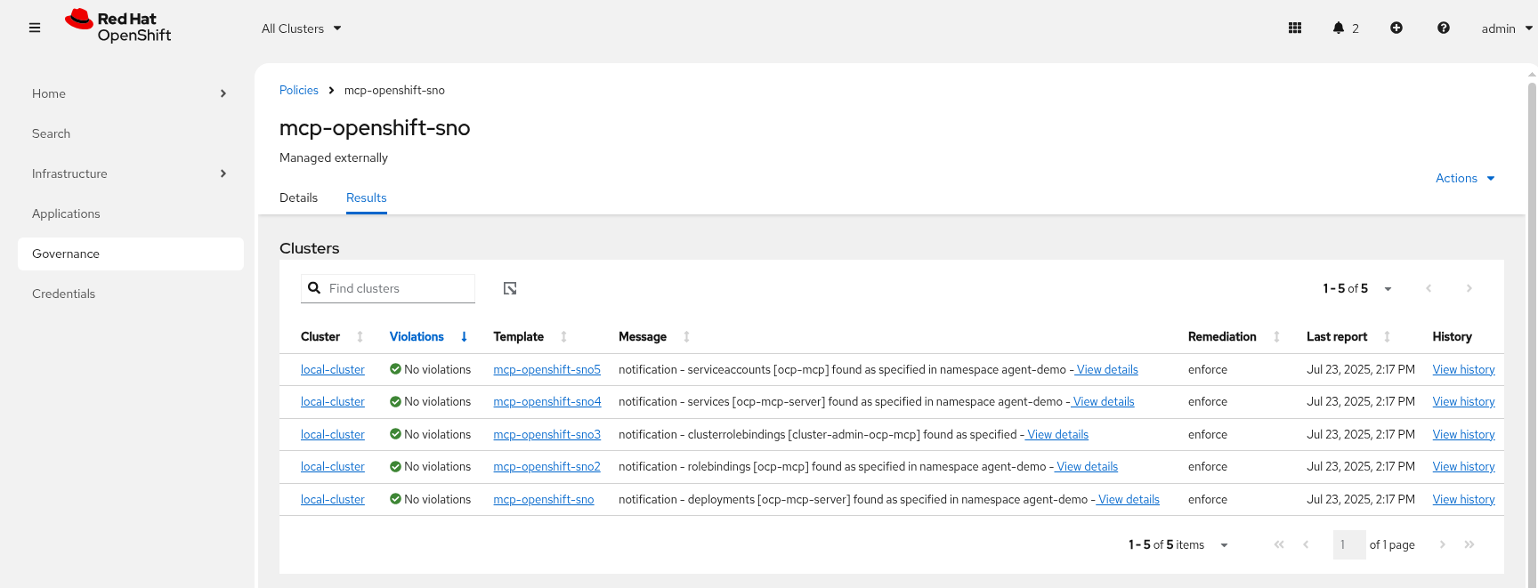
Task: Sort by Remediation column sort icon
Action: click(1276, 336)
